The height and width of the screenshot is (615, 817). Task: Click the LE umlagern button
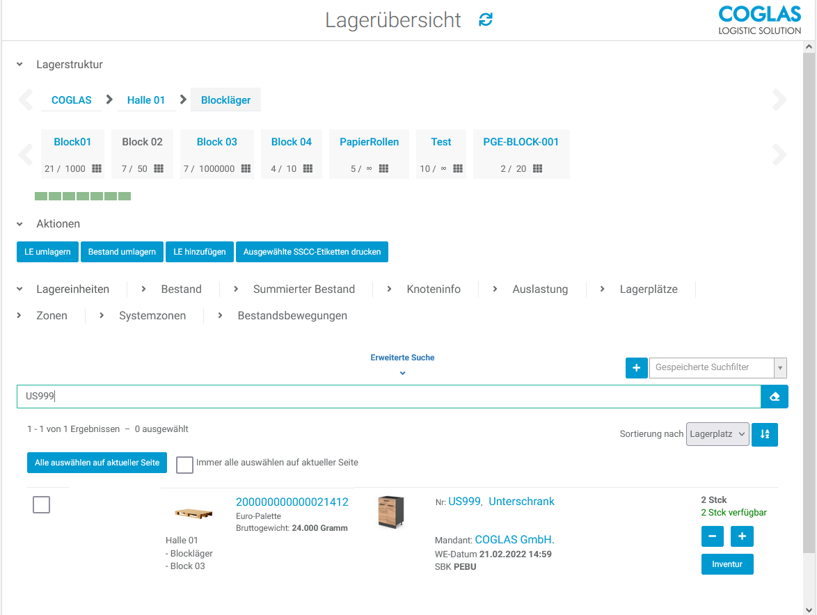coord(47,252)
